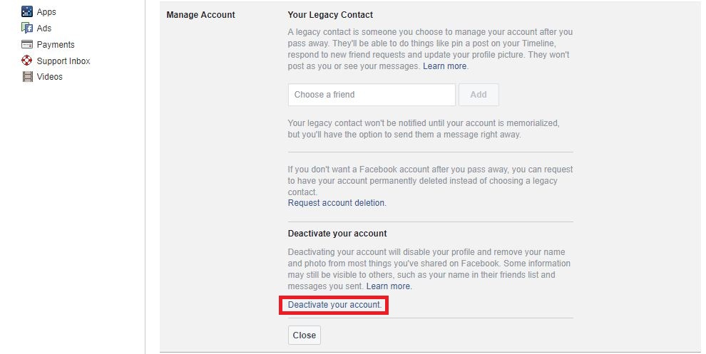
Task: Click the Manage Account section label
Action: coord(200,15)
